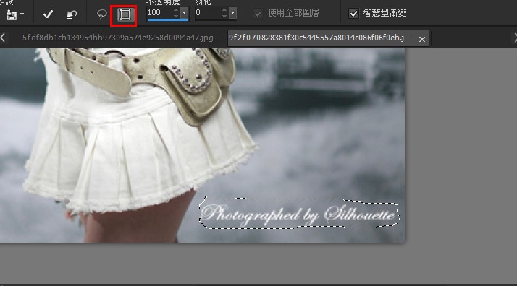The width and height of the screenshot is (517, 286).
Task: Switch to the 5fdf8db1cb134954 image tab
Action: coord(122,38)
